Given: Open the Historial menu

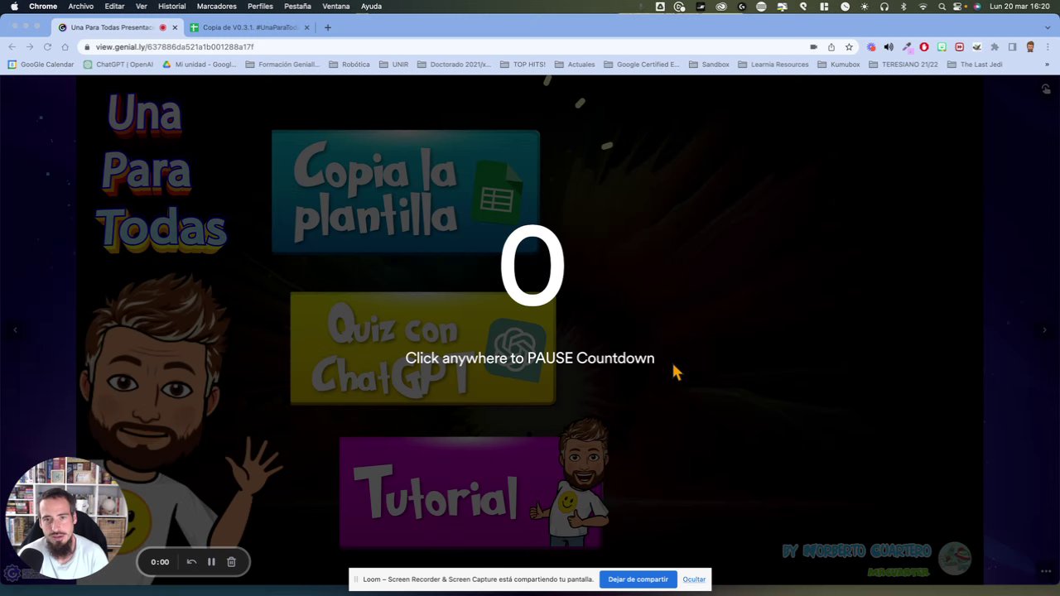Looking at the screenshot, I should (x=171, y=6).
